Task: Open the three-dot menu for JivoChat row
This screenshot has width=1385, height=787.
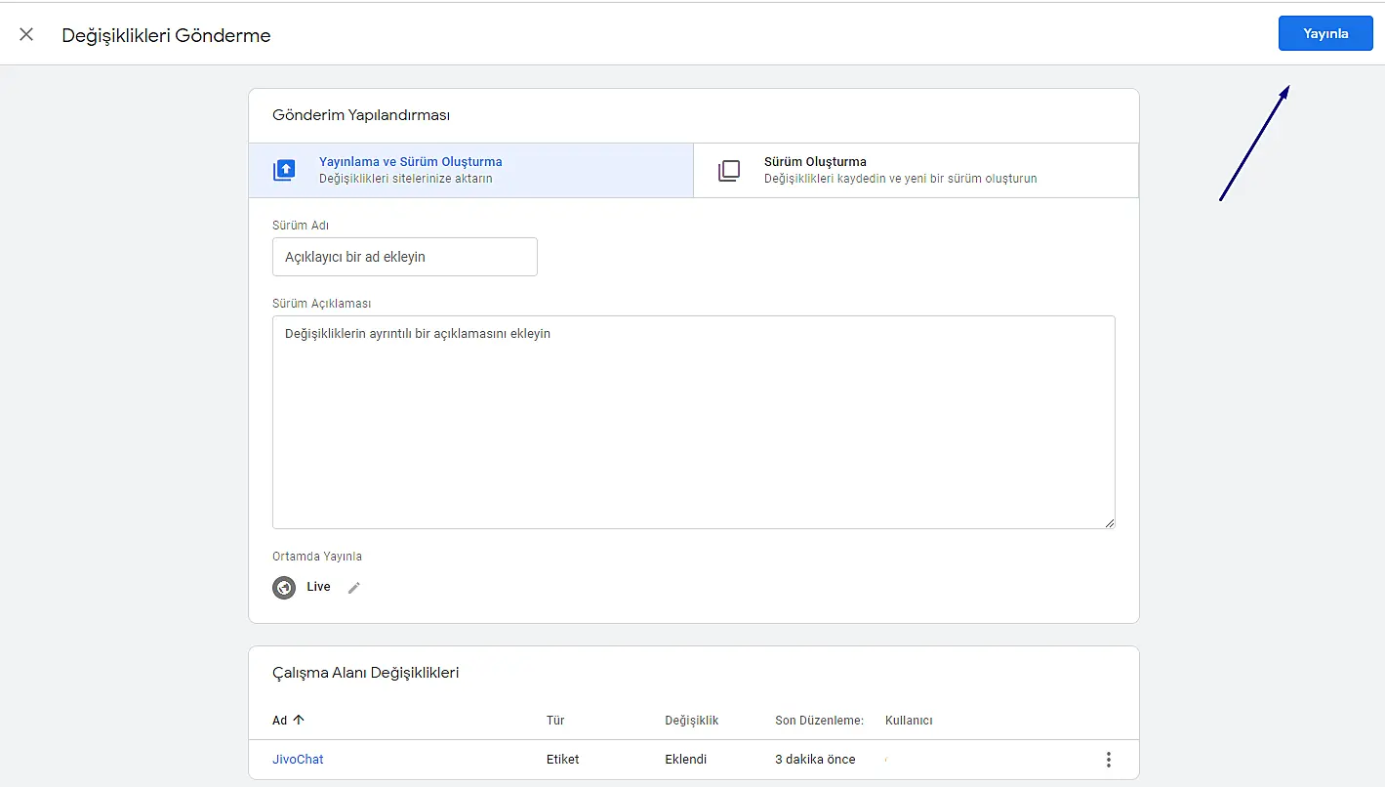Action: click(x=1108, y=760)
